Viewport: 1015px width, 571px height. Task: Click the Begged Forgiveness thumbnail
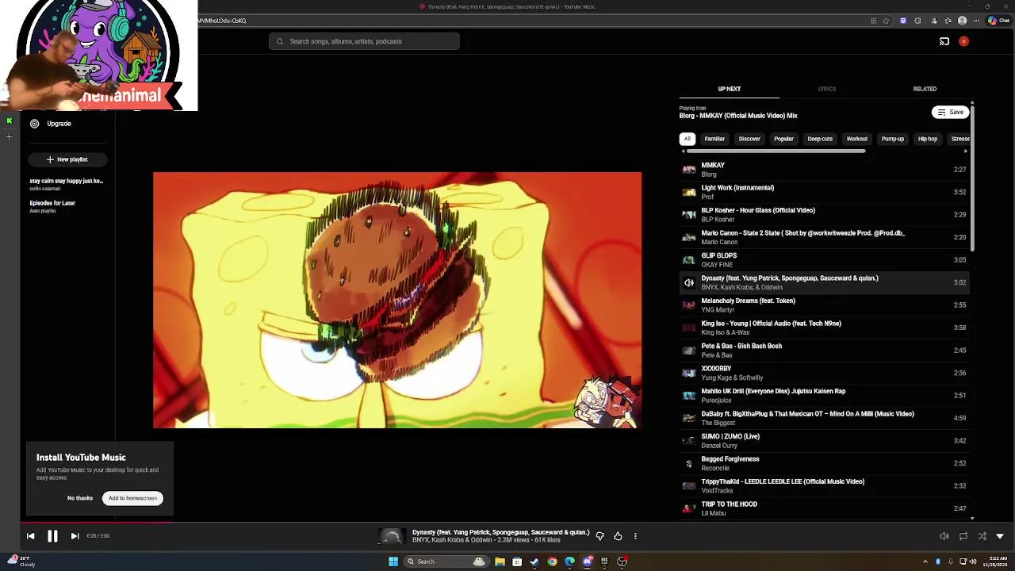tap(689, 464)
